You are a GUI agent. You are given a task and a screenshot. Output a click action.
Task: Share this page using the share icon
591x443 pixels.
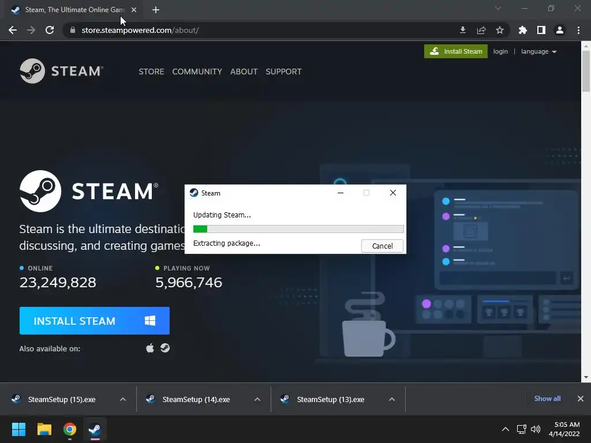[x=481, y=30]
